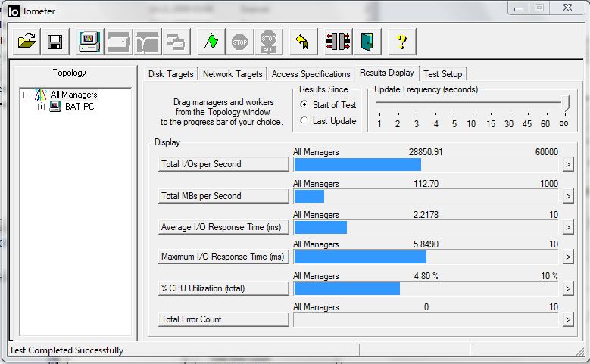This screenshot has height=364, width=590.
Task: Switch to Disk Targets tab
Action: pyautogui.click(x=171, y=74)
